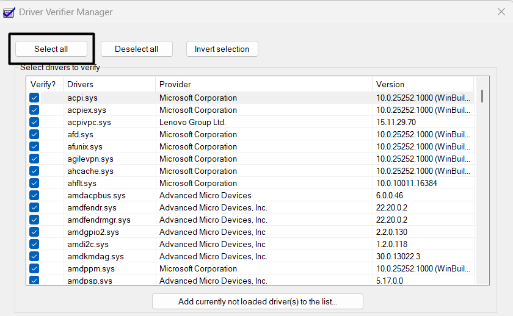Select the amdgpio2.sys driver name
The height and width of the screenshot is (316, 513).
point(93,232)
